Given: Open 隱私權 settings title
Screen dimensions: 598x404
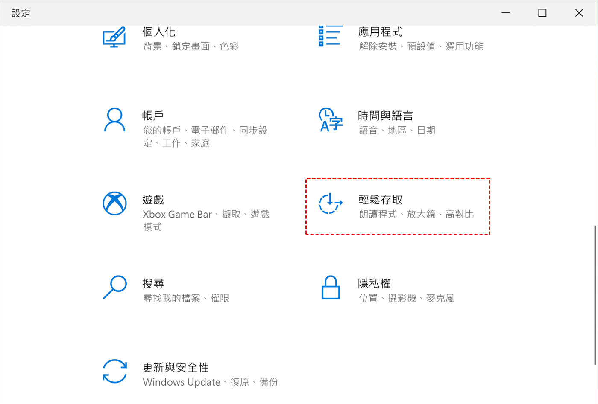Looking at the screenshot, I should tap(375, 283).
